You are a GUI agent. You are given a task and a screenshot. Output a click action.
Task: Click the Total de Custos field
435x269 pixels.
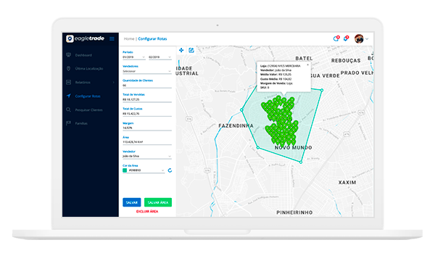pos(147,114)
